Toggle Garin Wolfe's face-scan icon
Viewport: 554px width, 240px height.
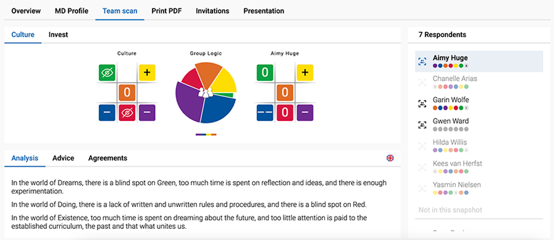tap(422, 104)
